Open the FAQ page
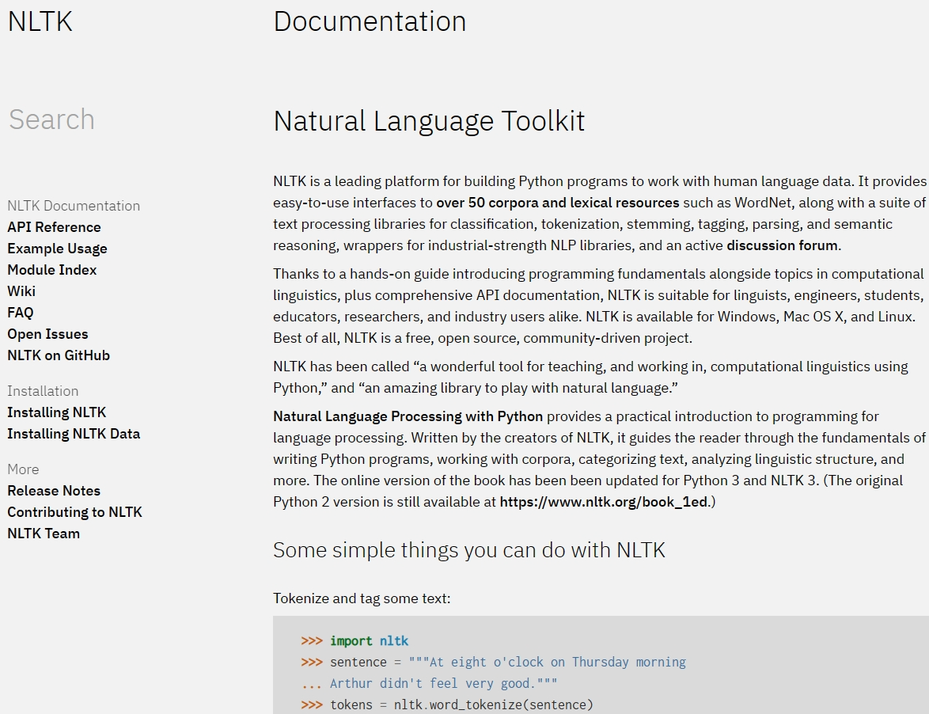The image size is (929, 714). (21, 313)
